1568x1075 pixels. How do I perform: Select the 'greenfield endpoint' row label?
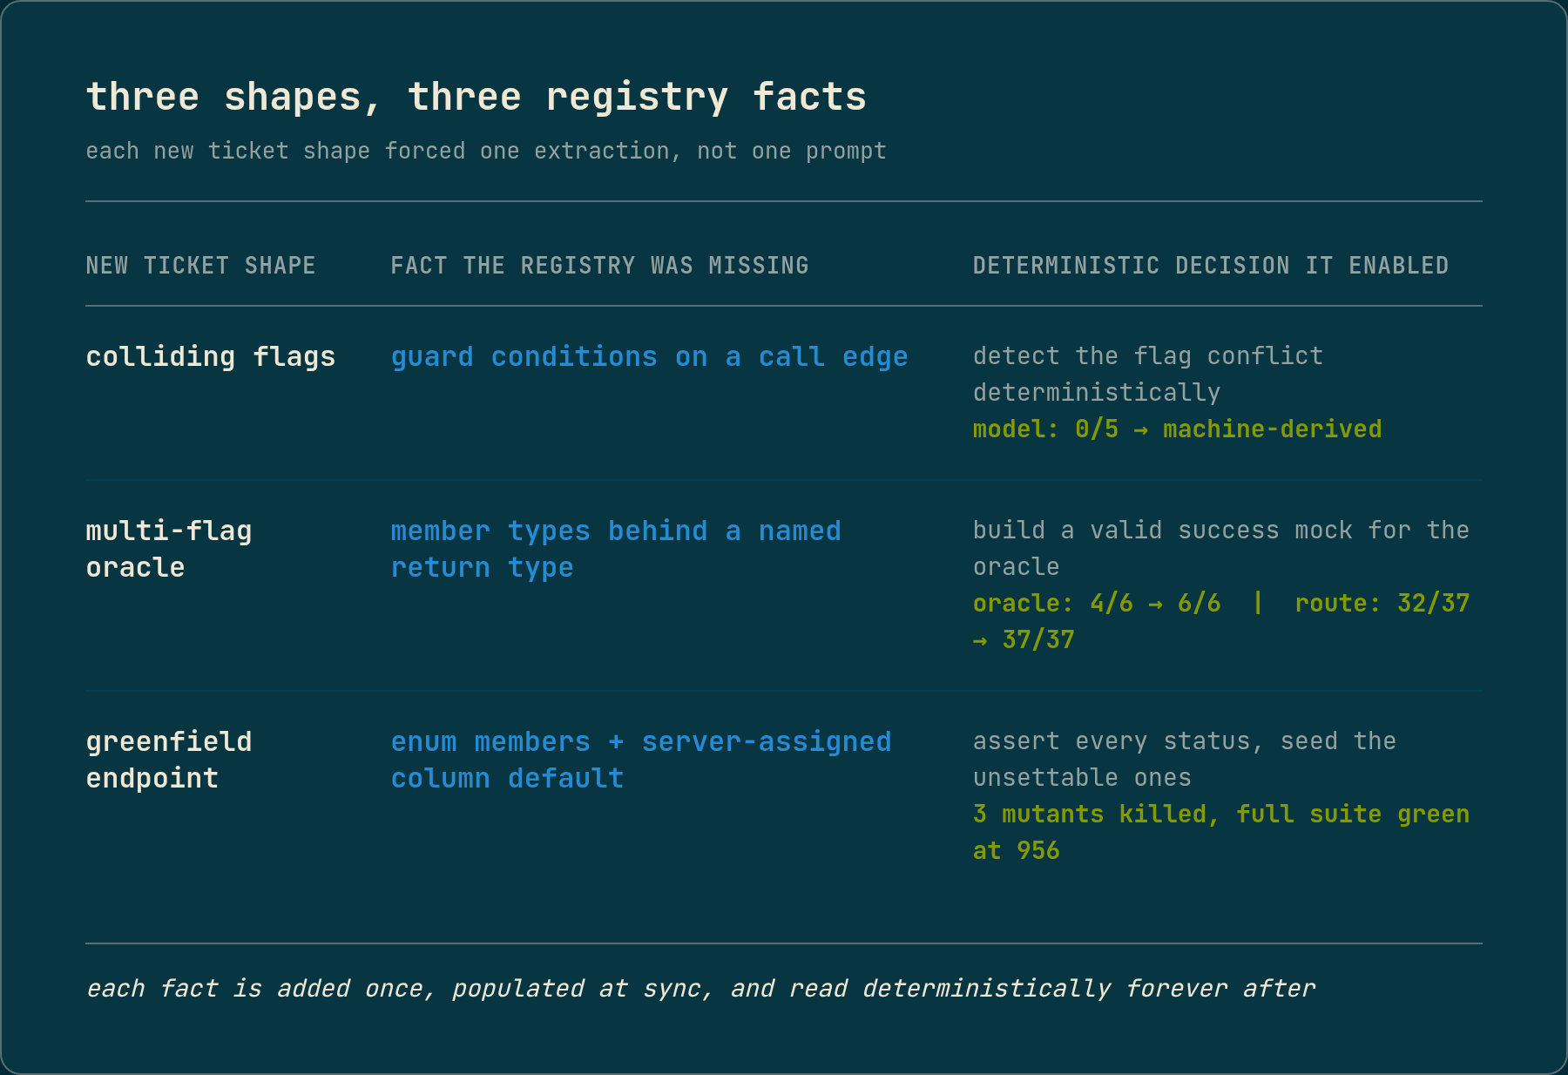169,760
